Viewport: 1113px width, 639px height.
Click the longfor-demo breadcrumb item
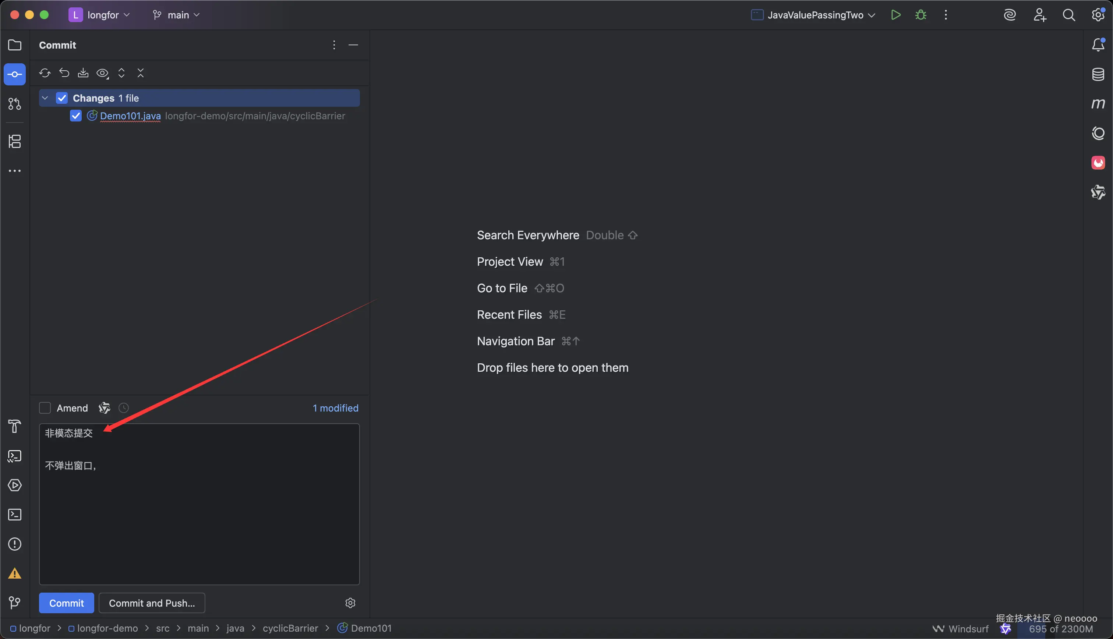107,628
